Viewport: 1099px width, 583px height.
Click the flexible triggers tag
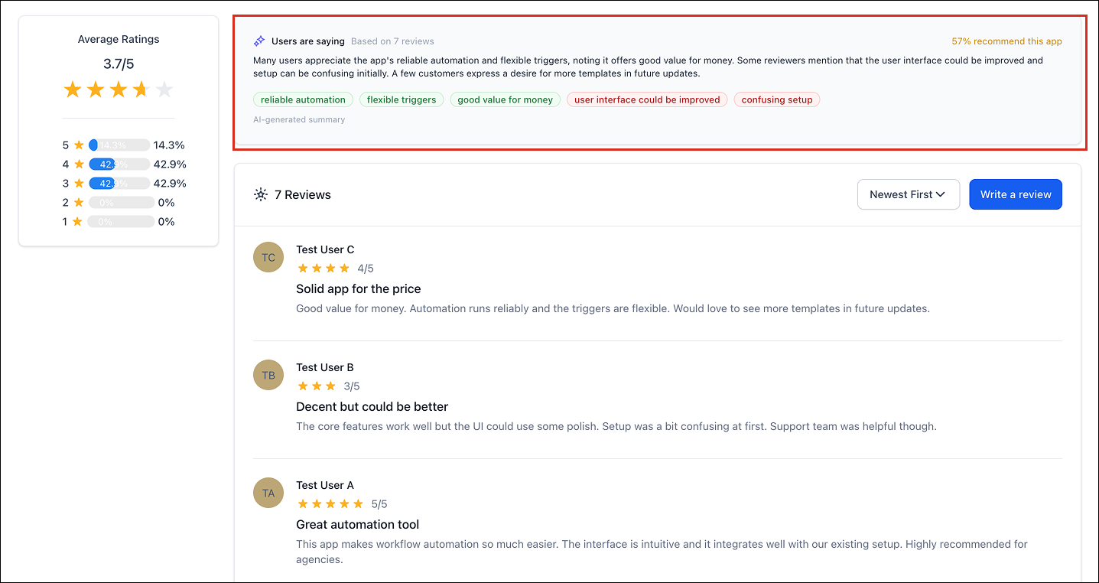tap(402, 99)
